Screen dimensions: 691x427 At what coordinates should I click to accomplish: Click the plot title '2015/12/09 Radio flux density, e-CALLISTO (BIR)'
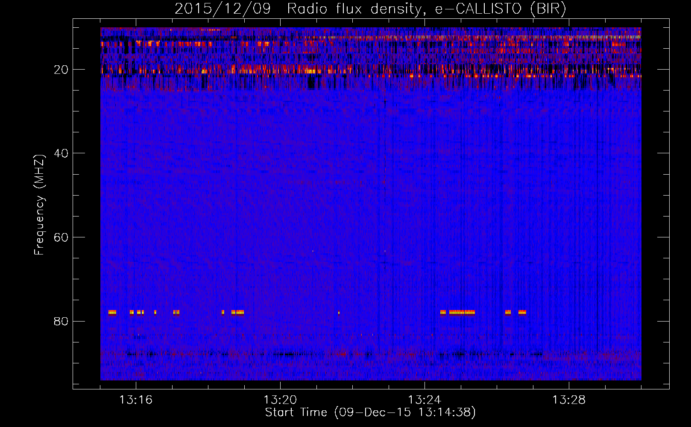370,9
